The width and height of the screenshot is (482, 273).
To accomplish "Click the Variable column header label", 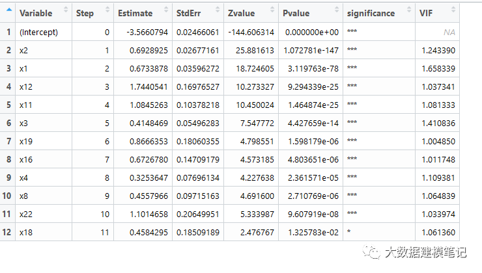I will [36, 13].
